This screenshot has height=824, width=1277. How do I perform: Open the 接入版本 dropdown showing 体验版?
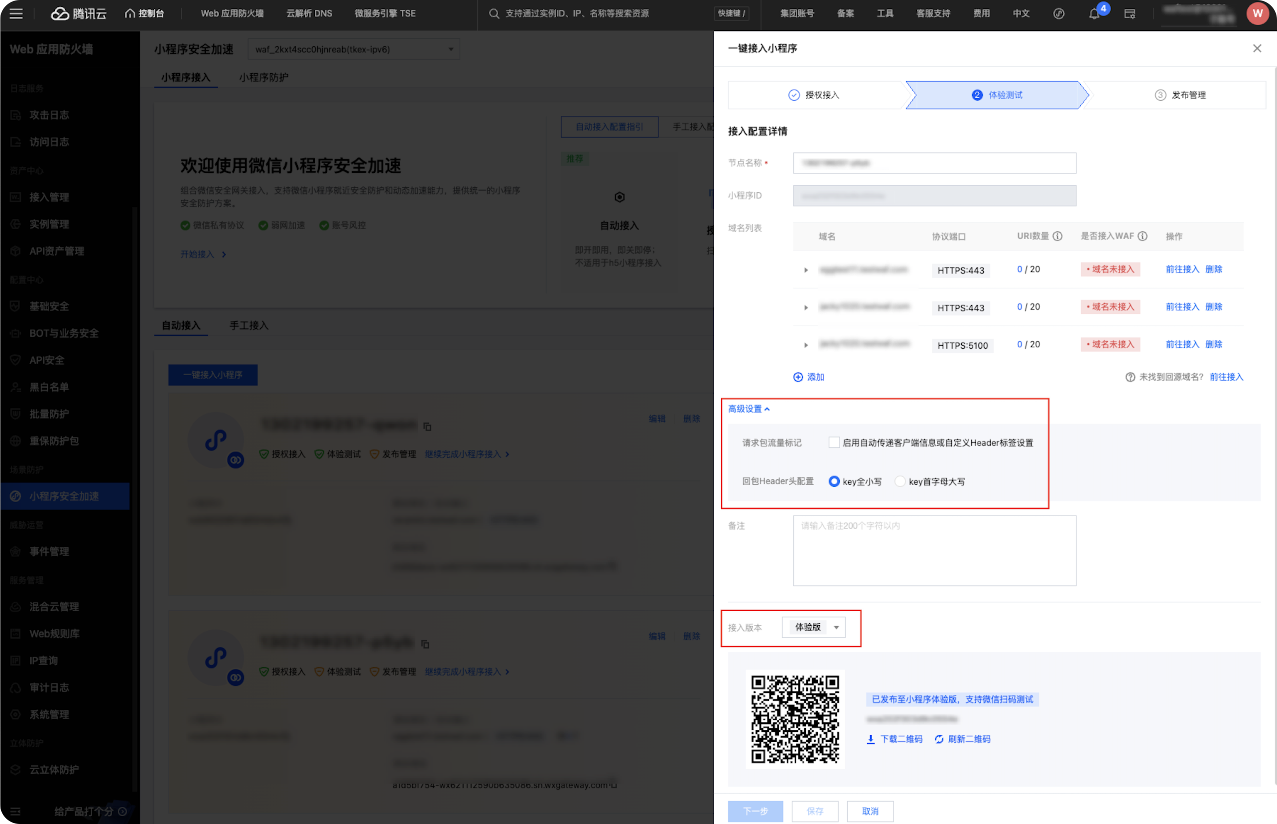point(813,627)
